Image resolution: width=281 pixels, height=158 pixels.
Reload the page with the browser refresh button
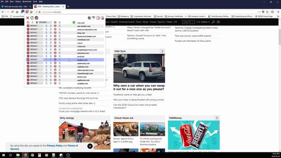(12, 12)
